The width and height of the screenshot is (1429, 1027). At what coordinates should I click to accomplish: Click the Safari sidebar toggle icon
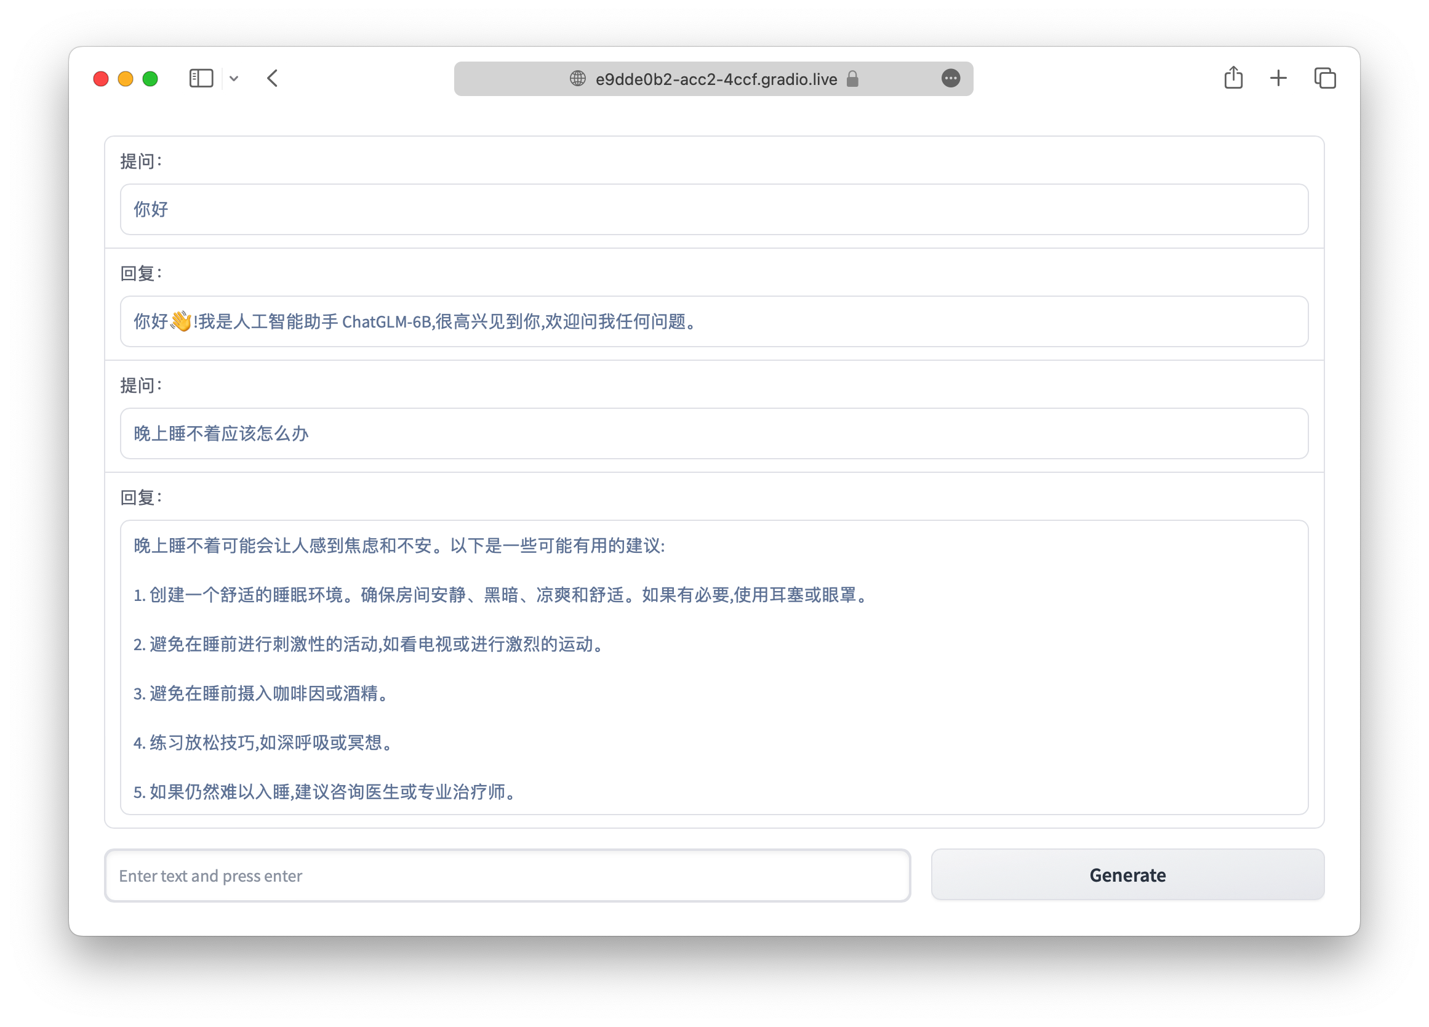pyautogui.click(x=201, y=78)
